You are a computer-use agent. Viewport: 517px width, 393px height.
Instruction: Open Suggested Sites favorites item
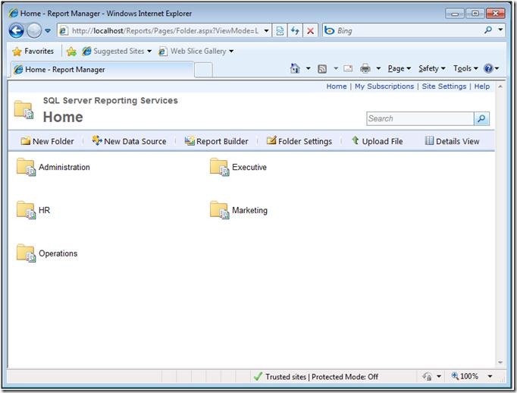click(x=117, y=51)
